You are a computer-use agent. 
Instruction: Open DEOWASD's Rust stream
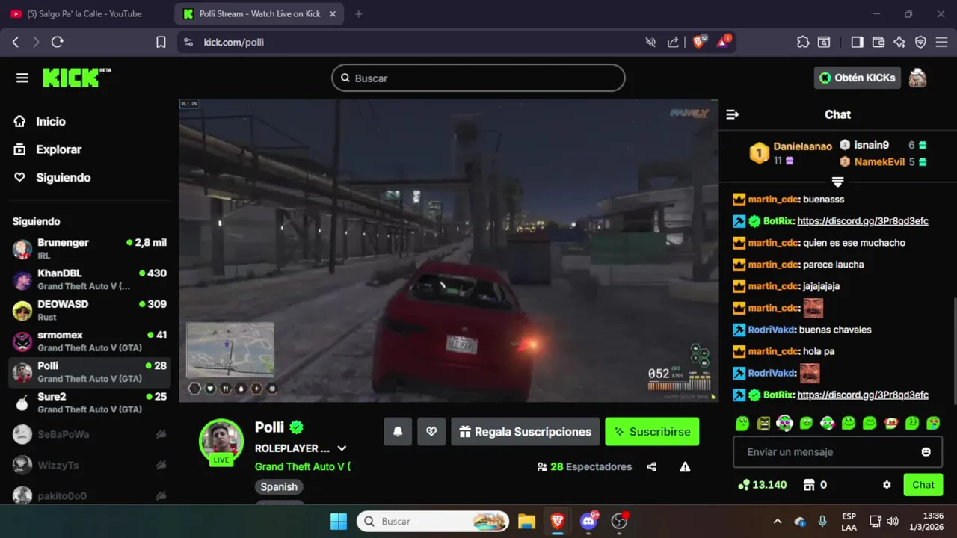(x=90, y=310)
